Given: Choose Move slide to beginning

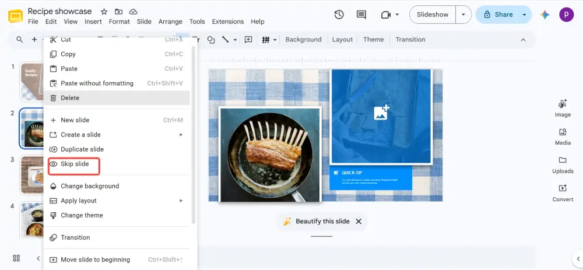Looking at the screenshot, I should 117,260.
